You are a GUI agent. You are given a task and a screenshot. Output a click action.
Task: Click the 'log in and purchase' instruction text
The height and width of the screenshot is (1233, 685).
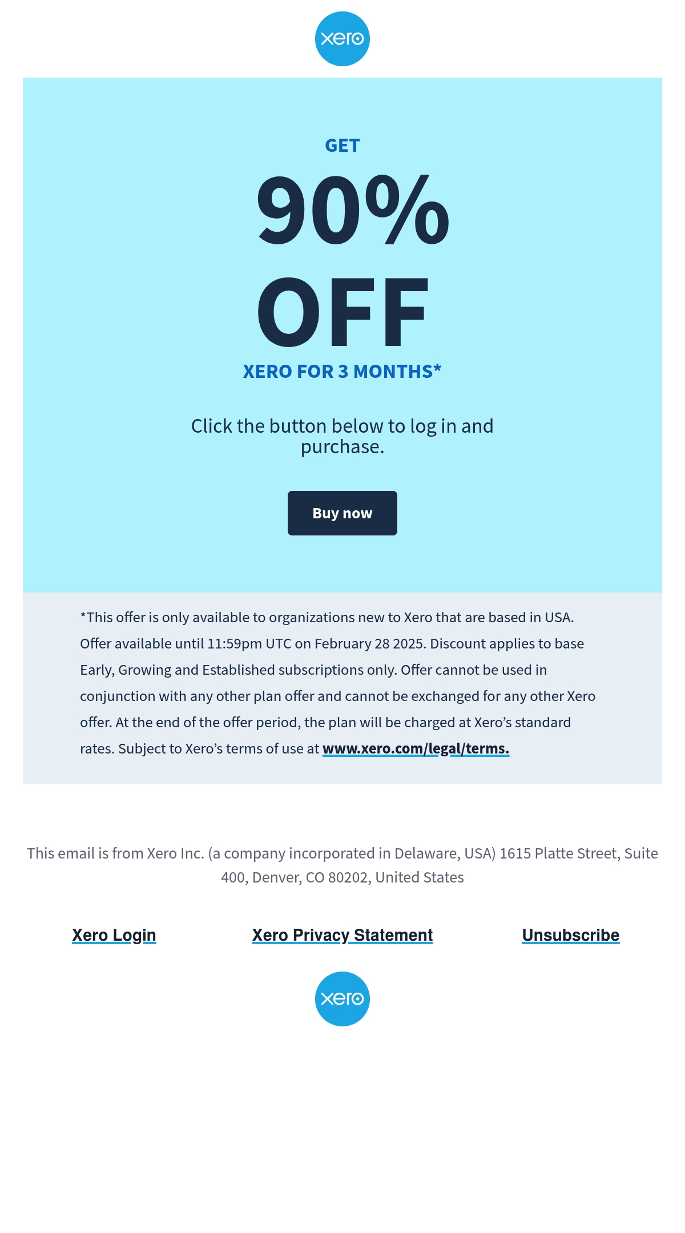coord(342,436)
